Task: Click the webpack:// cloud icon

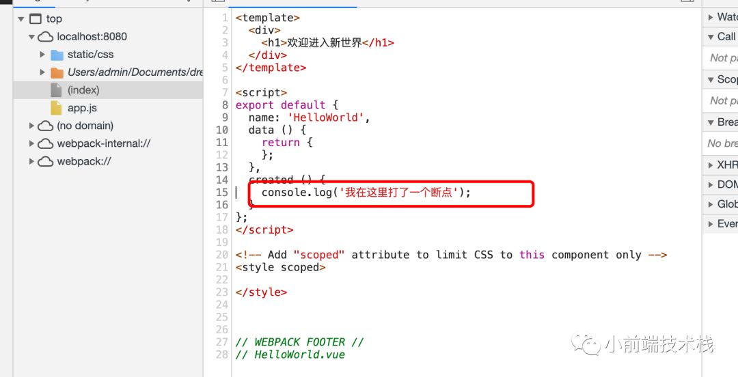Action: [45, 161]
